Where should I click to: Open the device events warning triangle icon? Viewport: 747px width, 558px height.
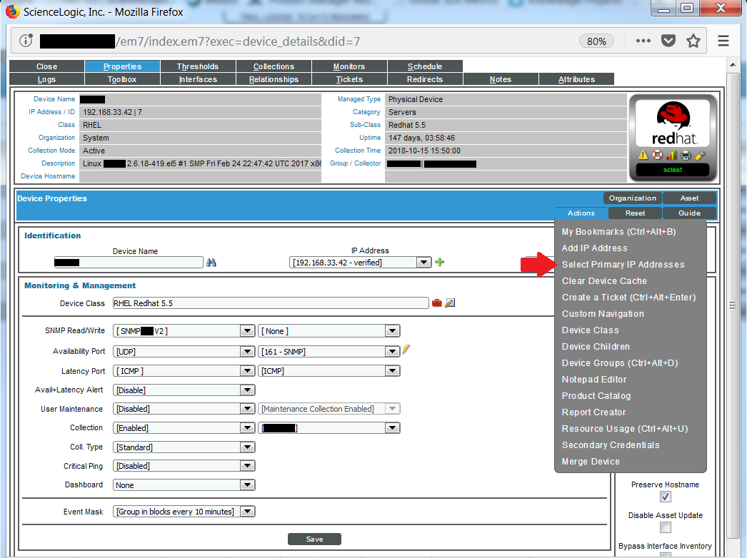point(643,155)
